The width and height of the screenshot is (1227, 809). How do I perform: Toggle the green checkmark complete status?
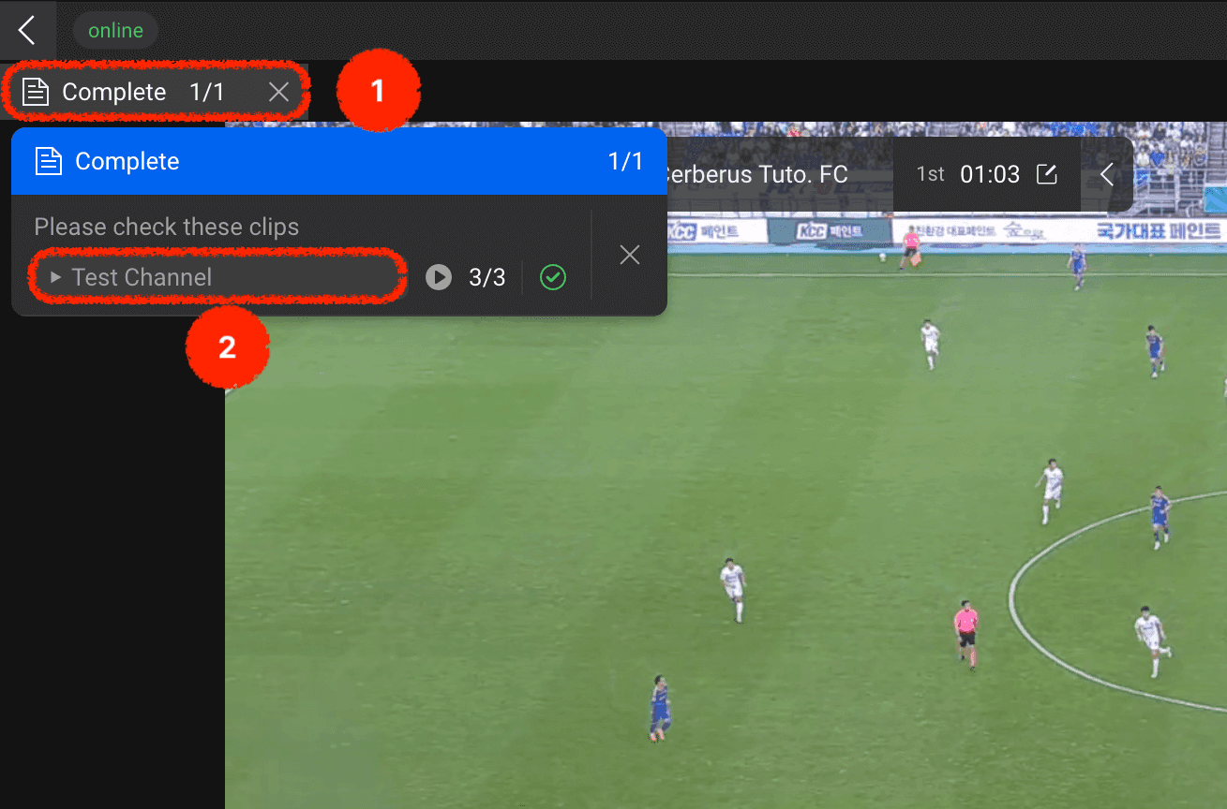[553, 277]
